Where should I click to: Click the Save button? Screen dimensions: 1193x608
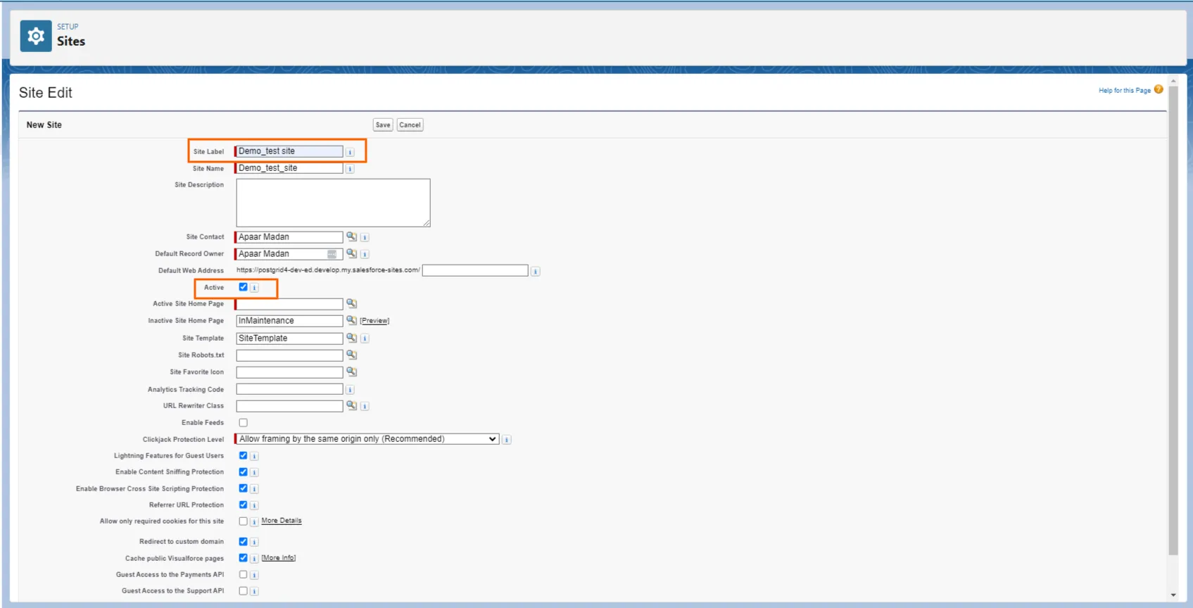(x=382, y=125)
